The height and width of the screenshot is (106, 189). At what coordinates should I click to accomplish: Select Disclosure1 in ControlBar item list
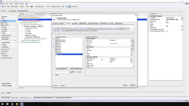[60, 53]
